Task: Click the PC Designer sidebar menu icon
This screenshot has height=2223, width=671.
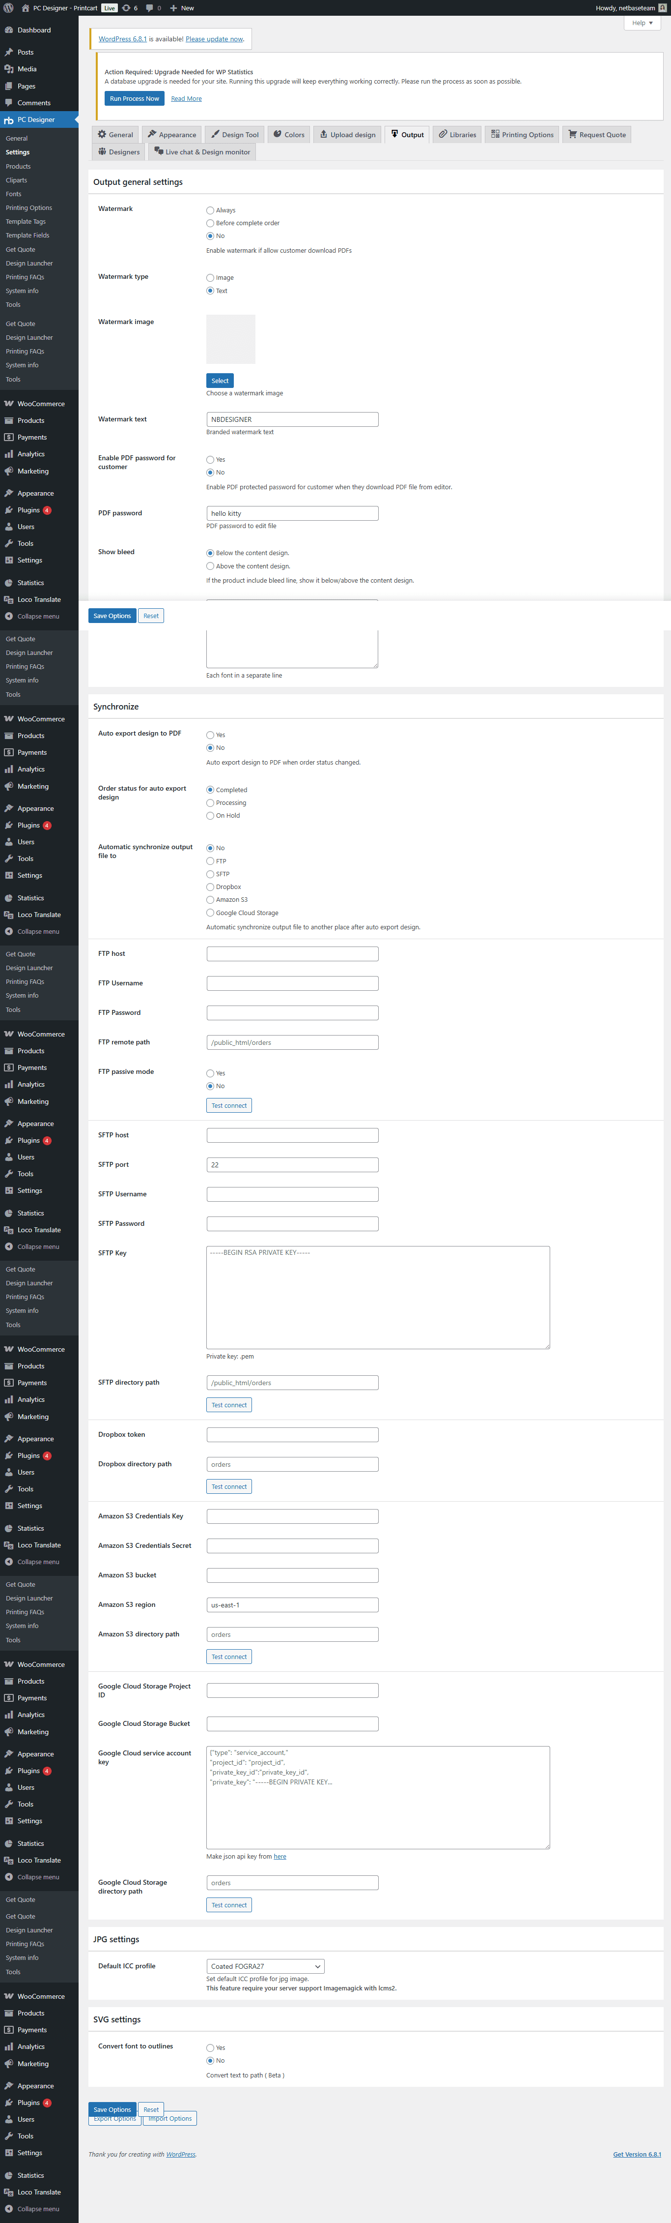Action: (9, 120)
